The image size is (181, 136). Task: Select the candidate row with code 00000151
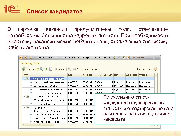coord(88,82)
